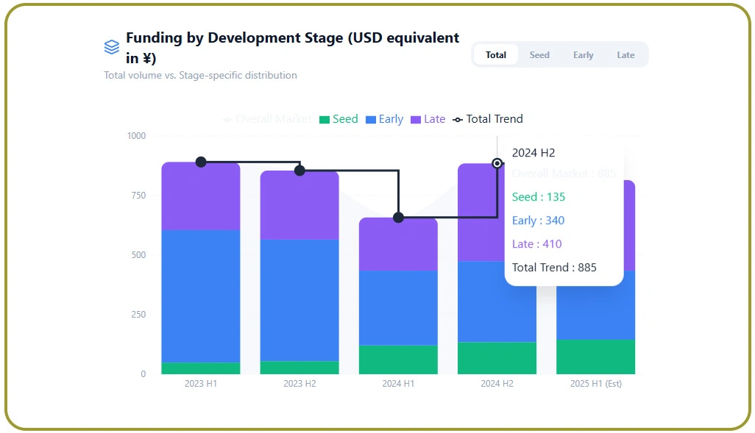755x433 pixels.
Task: Select the Early filter tab
Action: point(583,54)
